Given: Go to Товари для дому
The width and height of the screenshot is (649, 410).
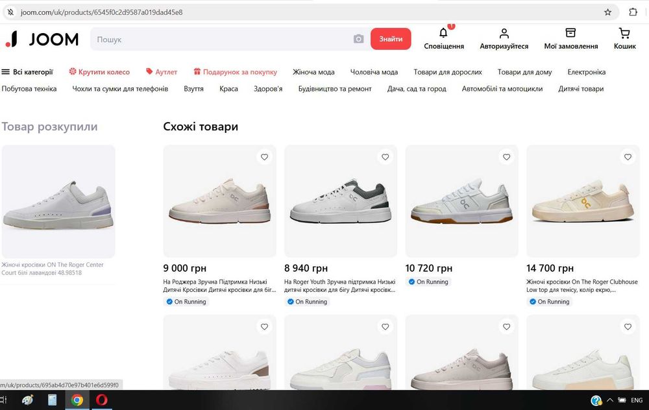Looking at the screenshot, I should [x=525, y=72].
